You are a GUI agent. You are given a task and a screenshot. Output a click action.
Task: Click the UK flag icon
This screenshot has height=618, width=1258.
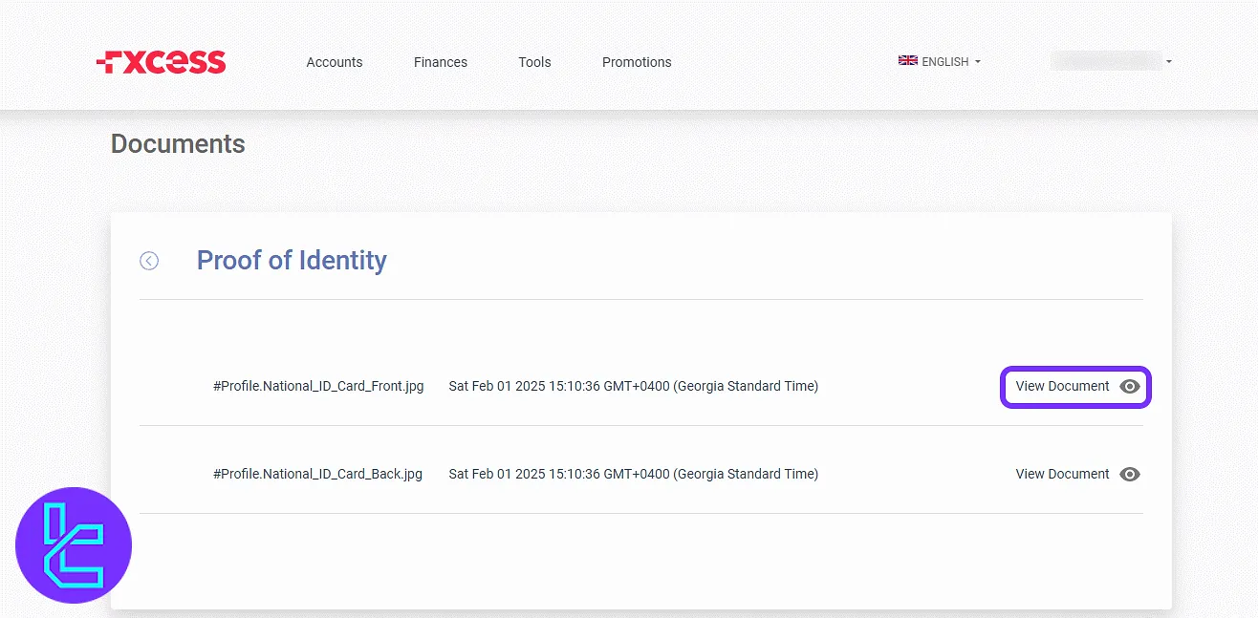coord(907,61)
